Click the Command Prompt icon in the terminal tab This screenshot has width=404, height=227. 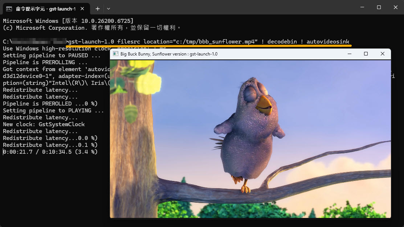(x=9, y=8)
